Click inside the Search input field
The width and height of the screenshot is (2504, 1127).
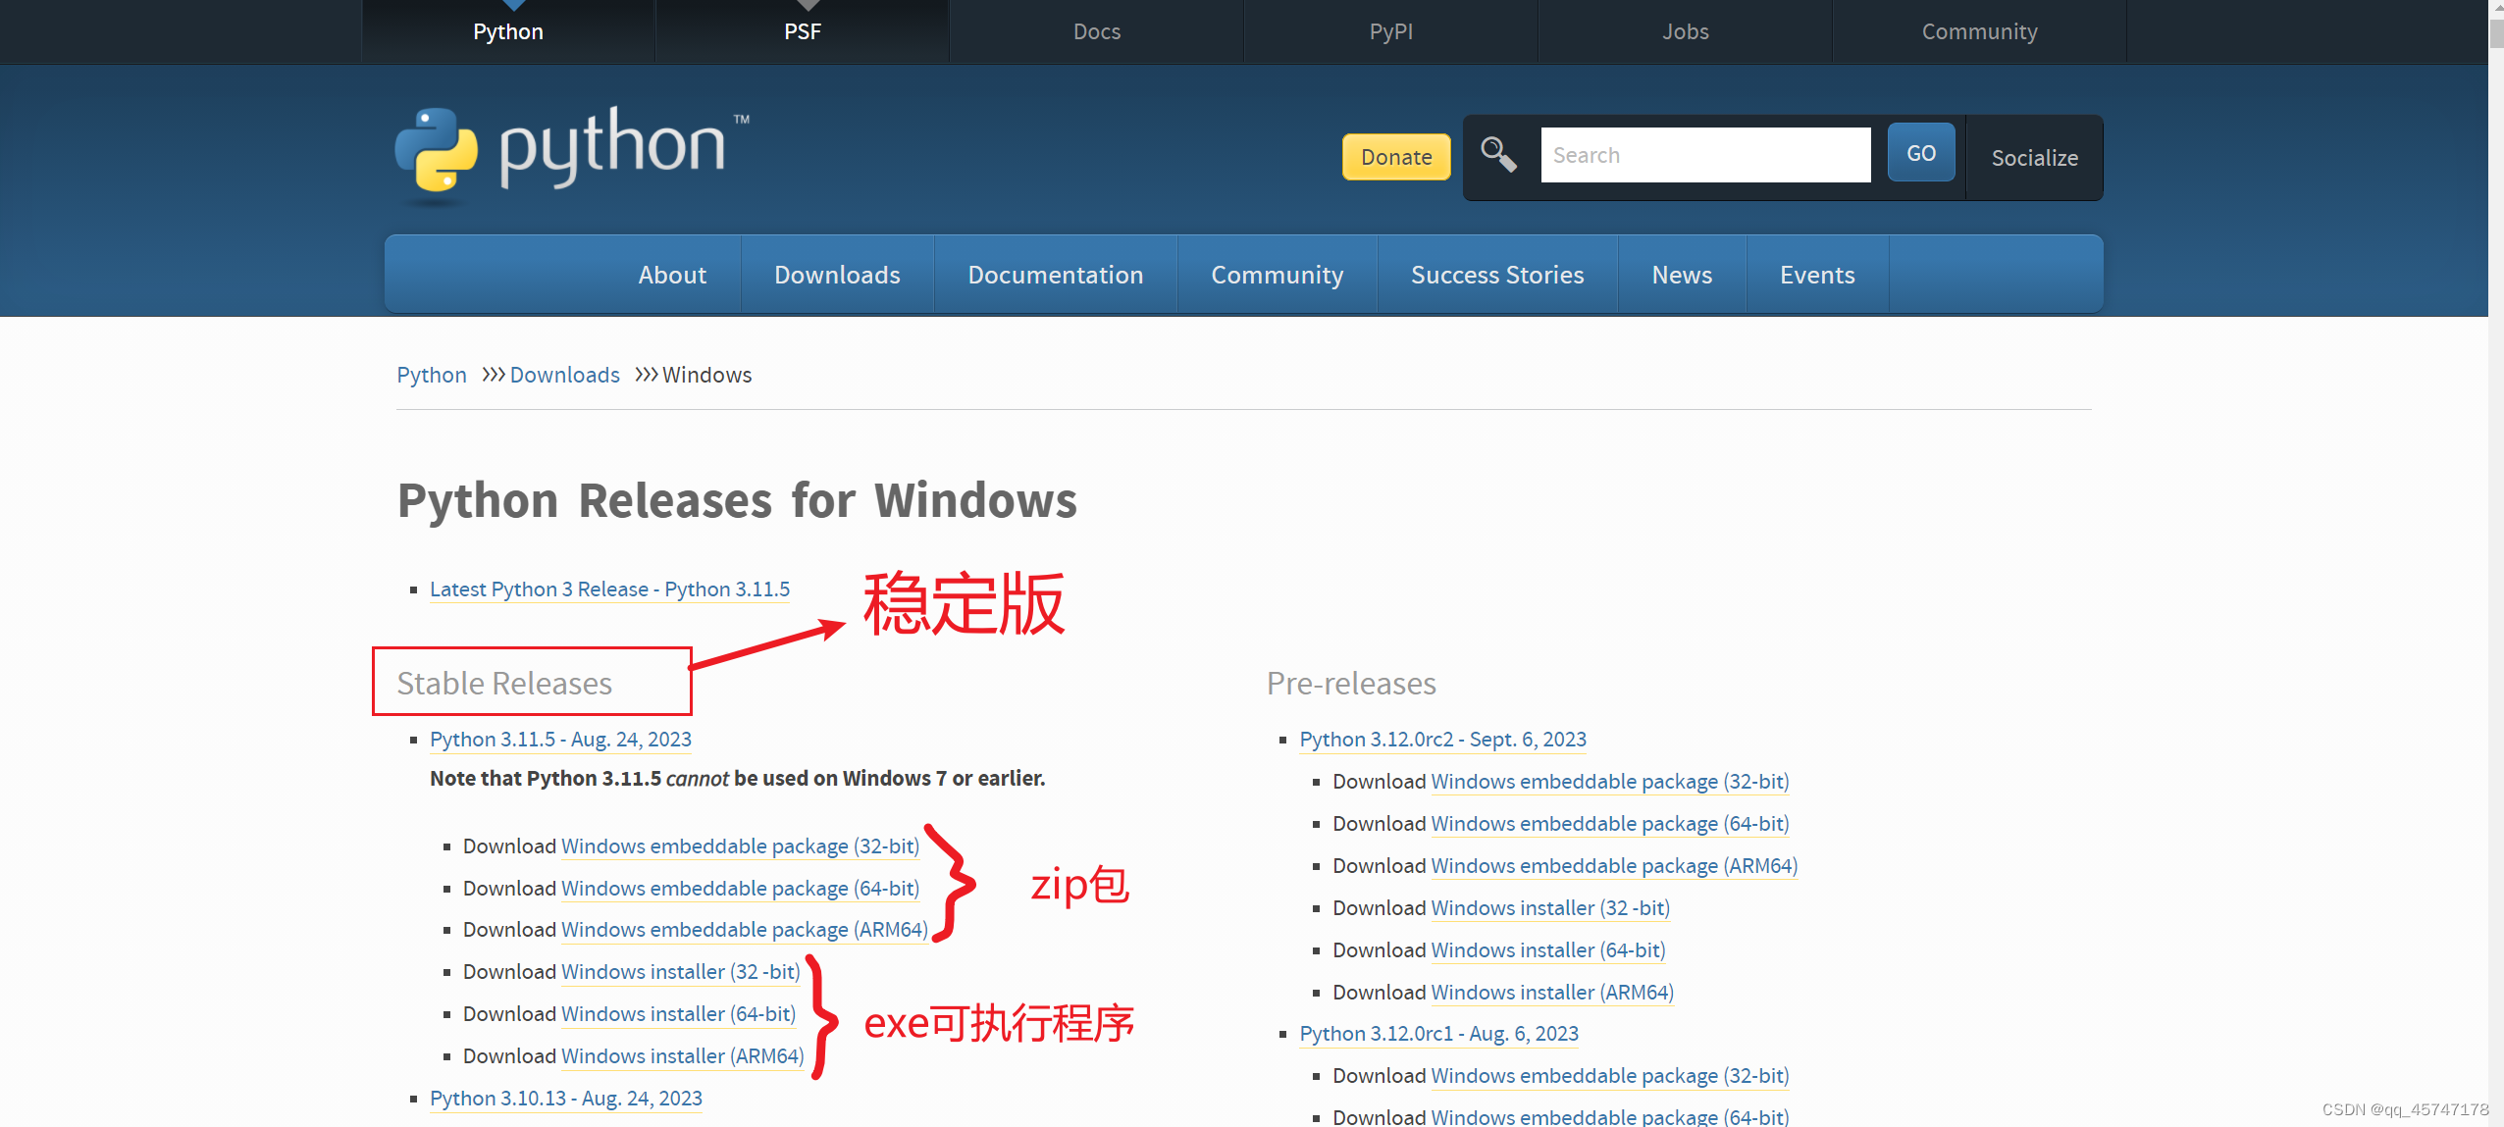[x=1706, y=154]
